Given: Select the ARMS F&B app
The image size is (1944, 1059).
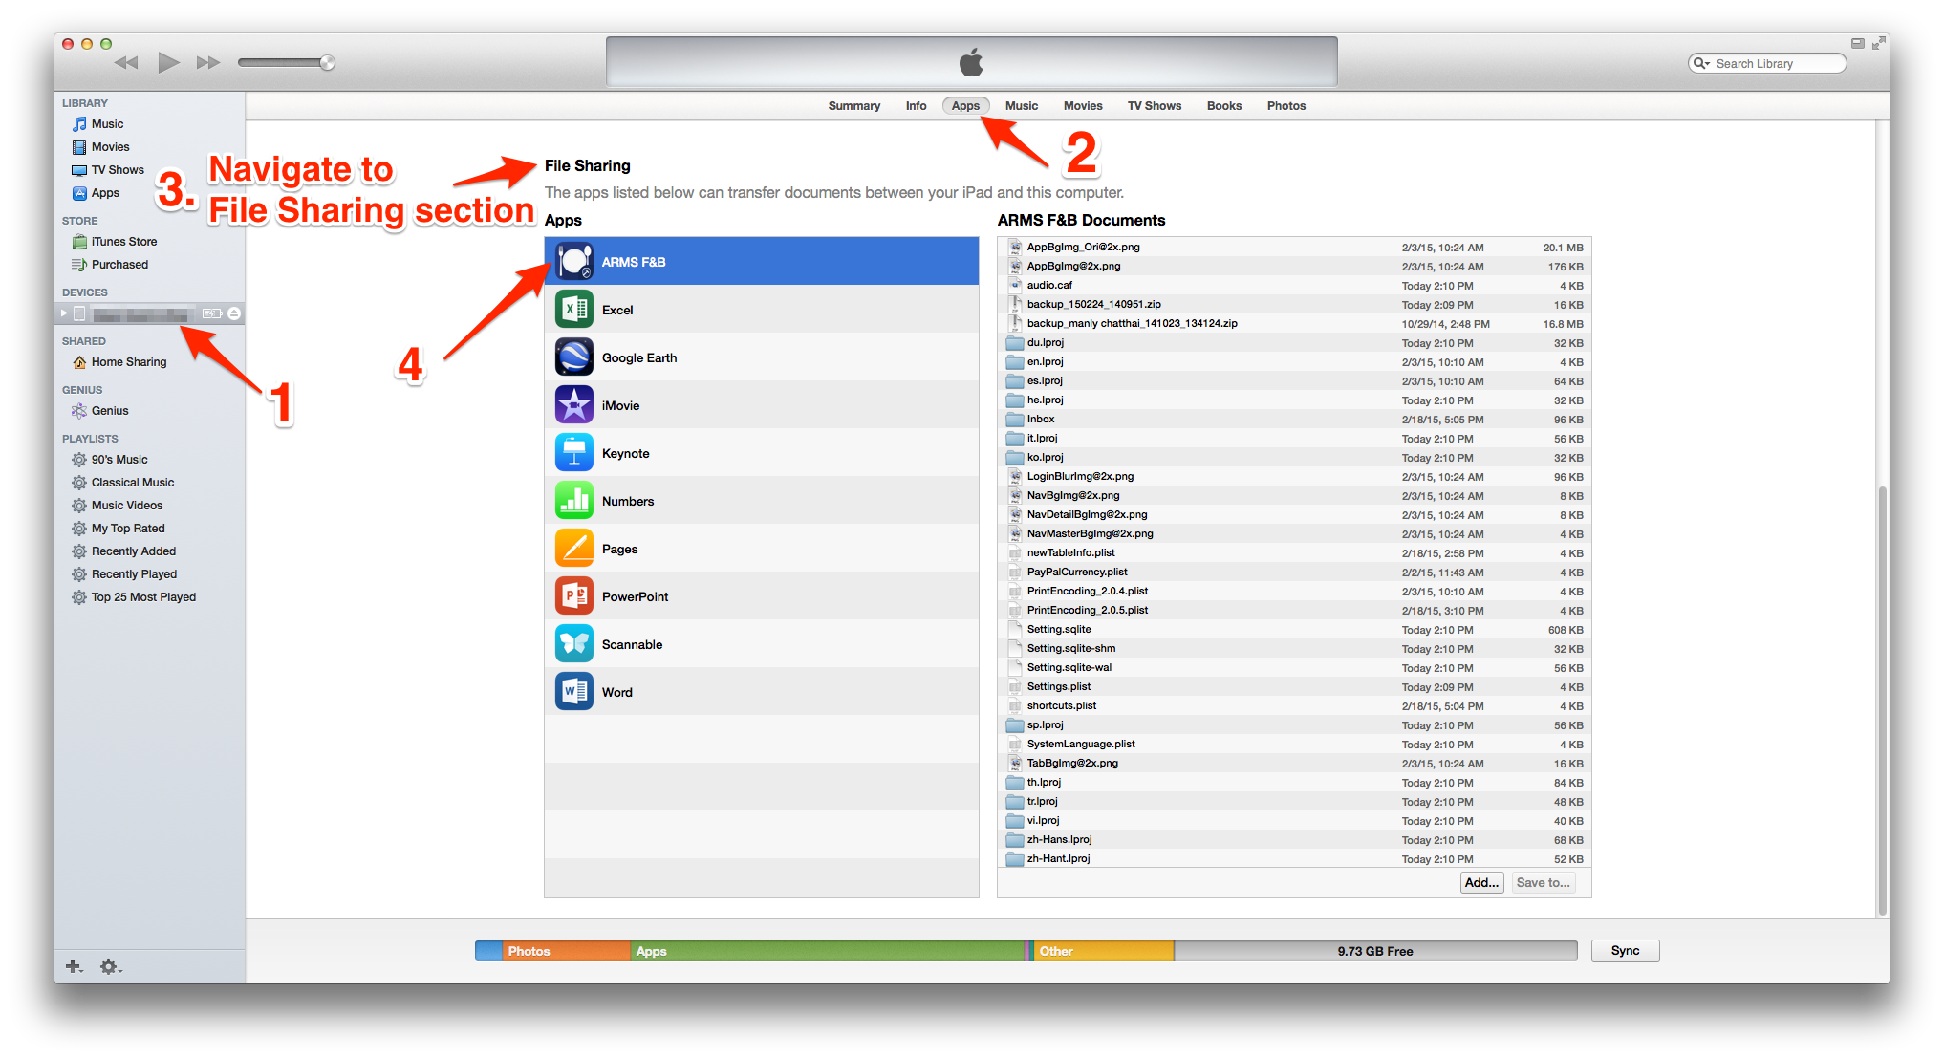Looking at the screenshot, I should point(762,261).
